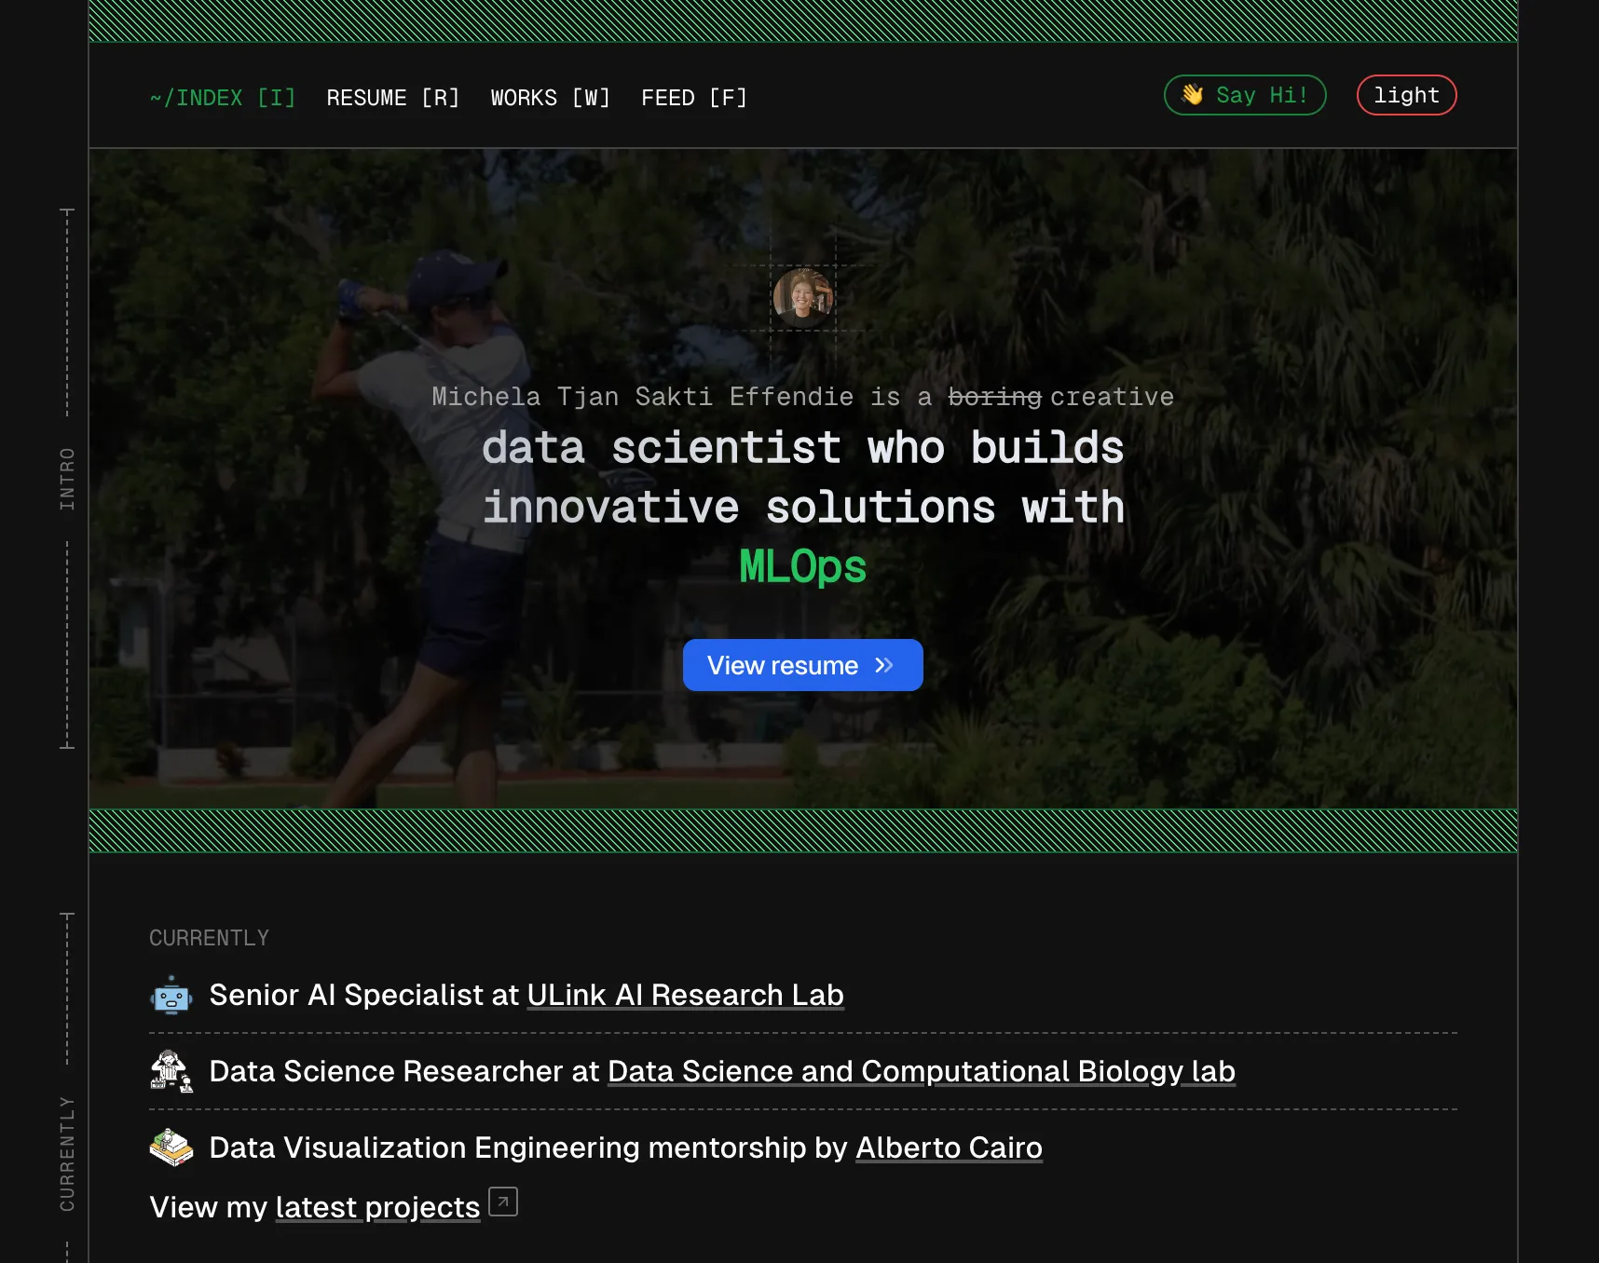Open the ~/INDEX [I] nav item

pos(223,98)
